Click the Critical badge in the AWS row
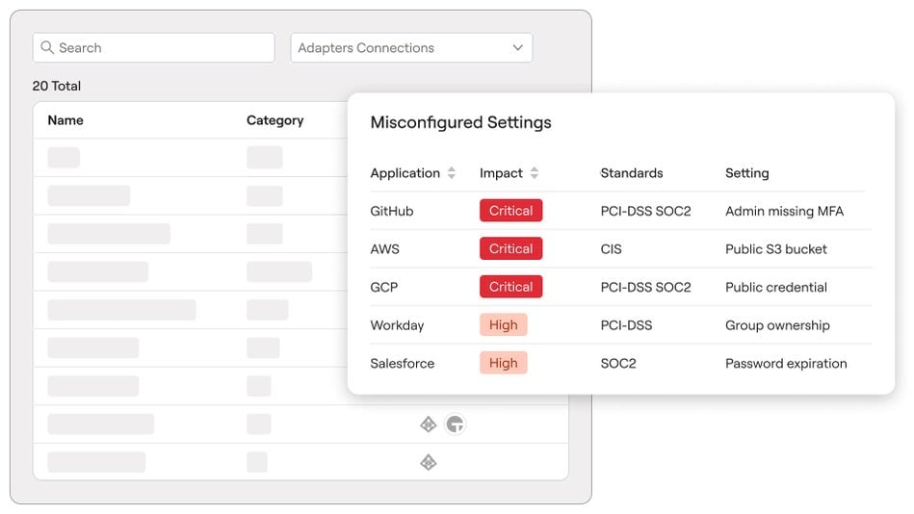Viewport: 914px width, 514px height. tap(510, 249)
